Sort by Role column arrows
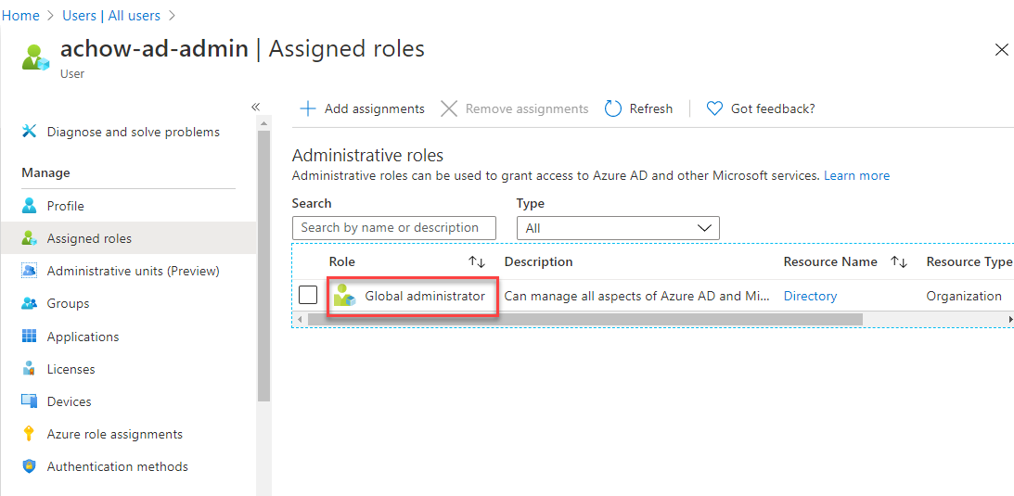This screenshot has width=1014, height=496. pyautogui.click(x=477, y=262)
